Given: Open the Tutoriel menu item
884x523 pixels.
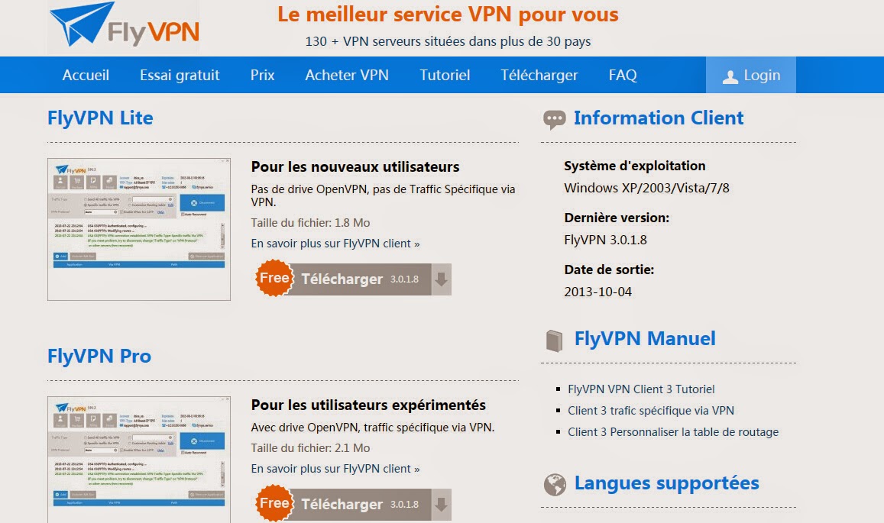Looking at the screenshot, I should [445, 75].
